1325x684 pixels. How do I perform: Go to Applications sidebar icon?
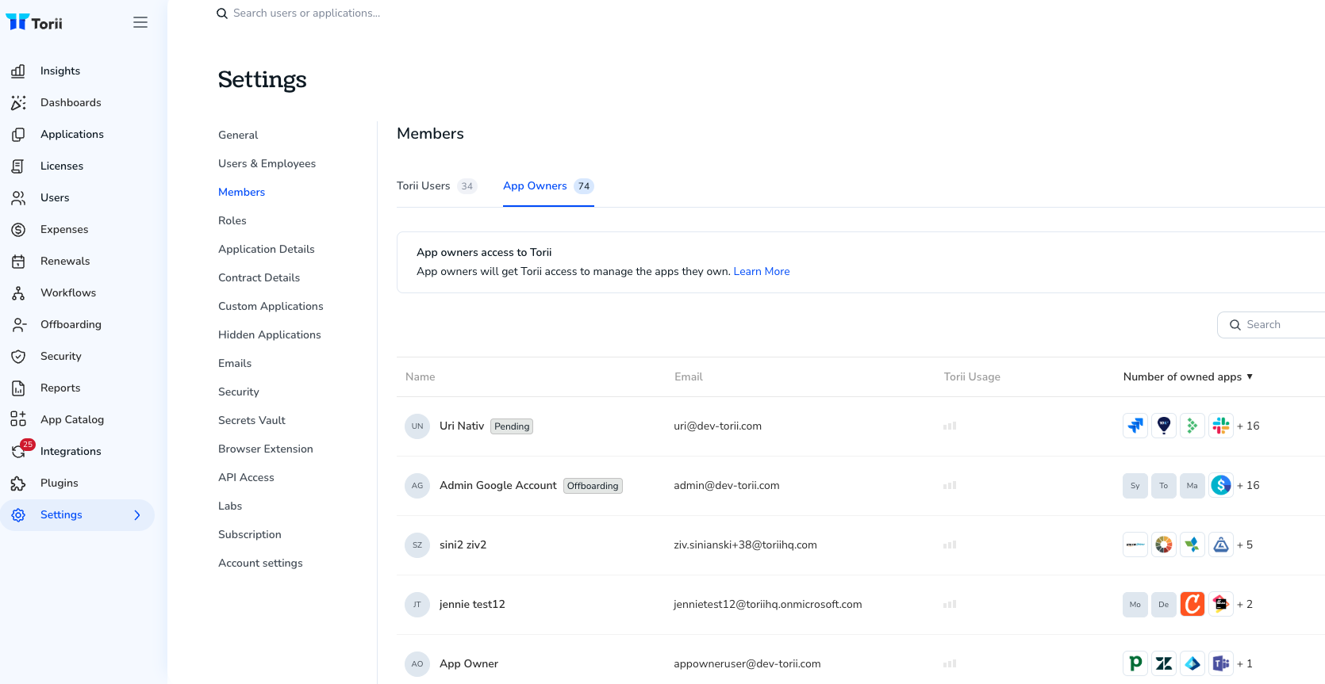click(x=18, y=135)
